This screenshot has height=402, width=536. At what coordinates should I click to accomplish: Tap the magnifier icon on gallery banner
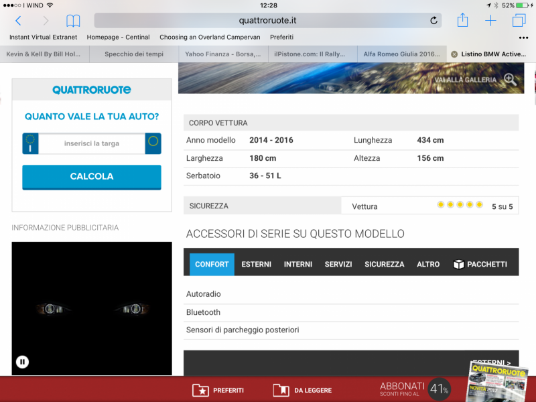pos(510,79)
